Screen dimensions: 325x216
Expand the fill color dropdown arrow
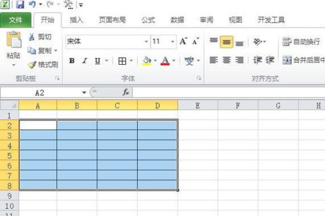[x=155, y=61]
